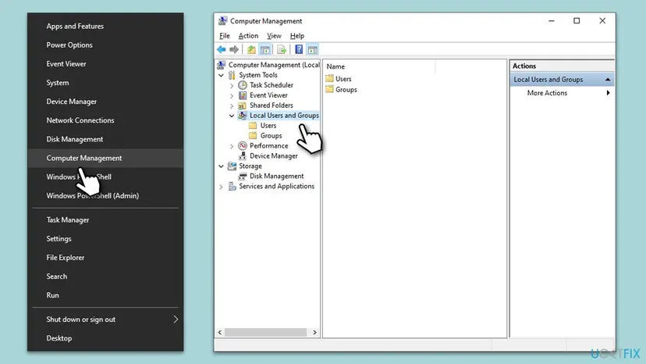Select Desktop in Win+X menu

[x=105, y=338]
